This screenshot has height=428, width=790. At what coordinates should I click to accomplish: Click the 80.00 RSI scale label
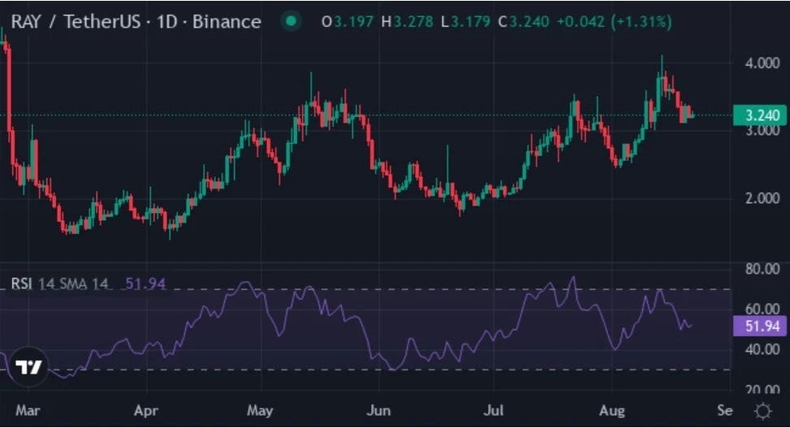tap(762, 269)
